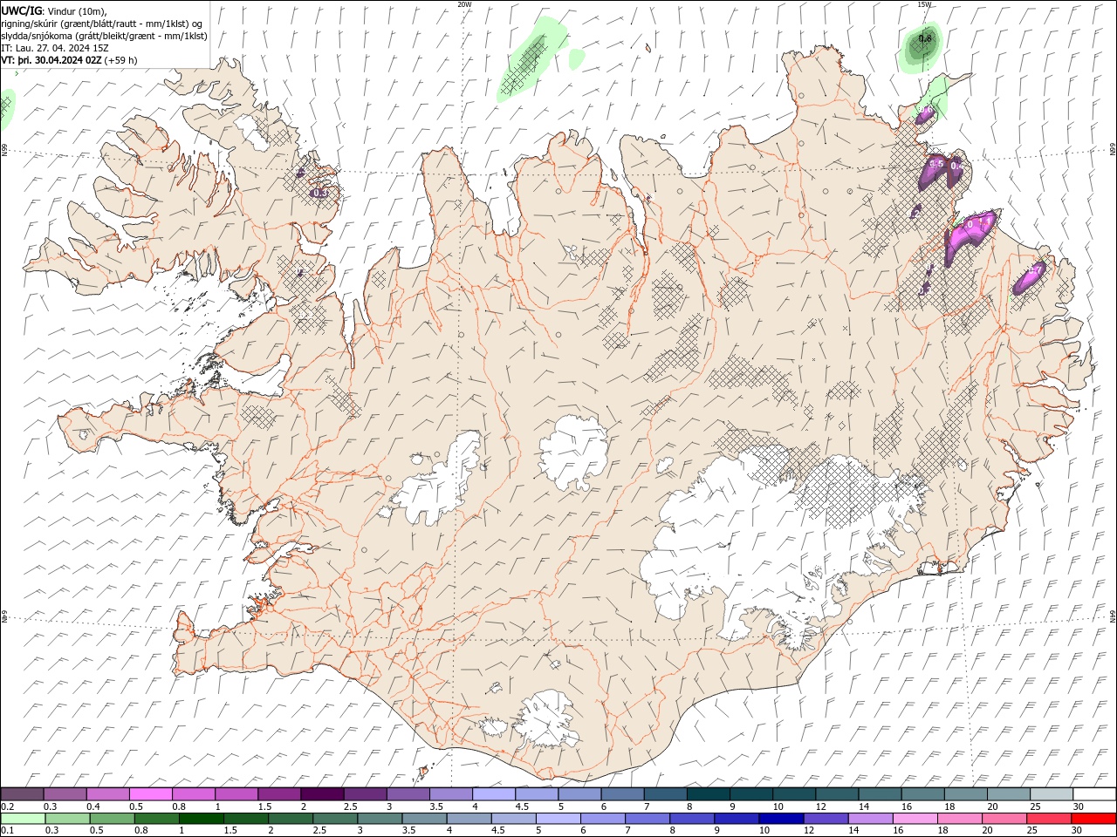The height and width of the screenshot is (837, 1117).
Task: Select the snow-scale swatch starting at 18
Action: pyautogui.click(x=966, y=794)
